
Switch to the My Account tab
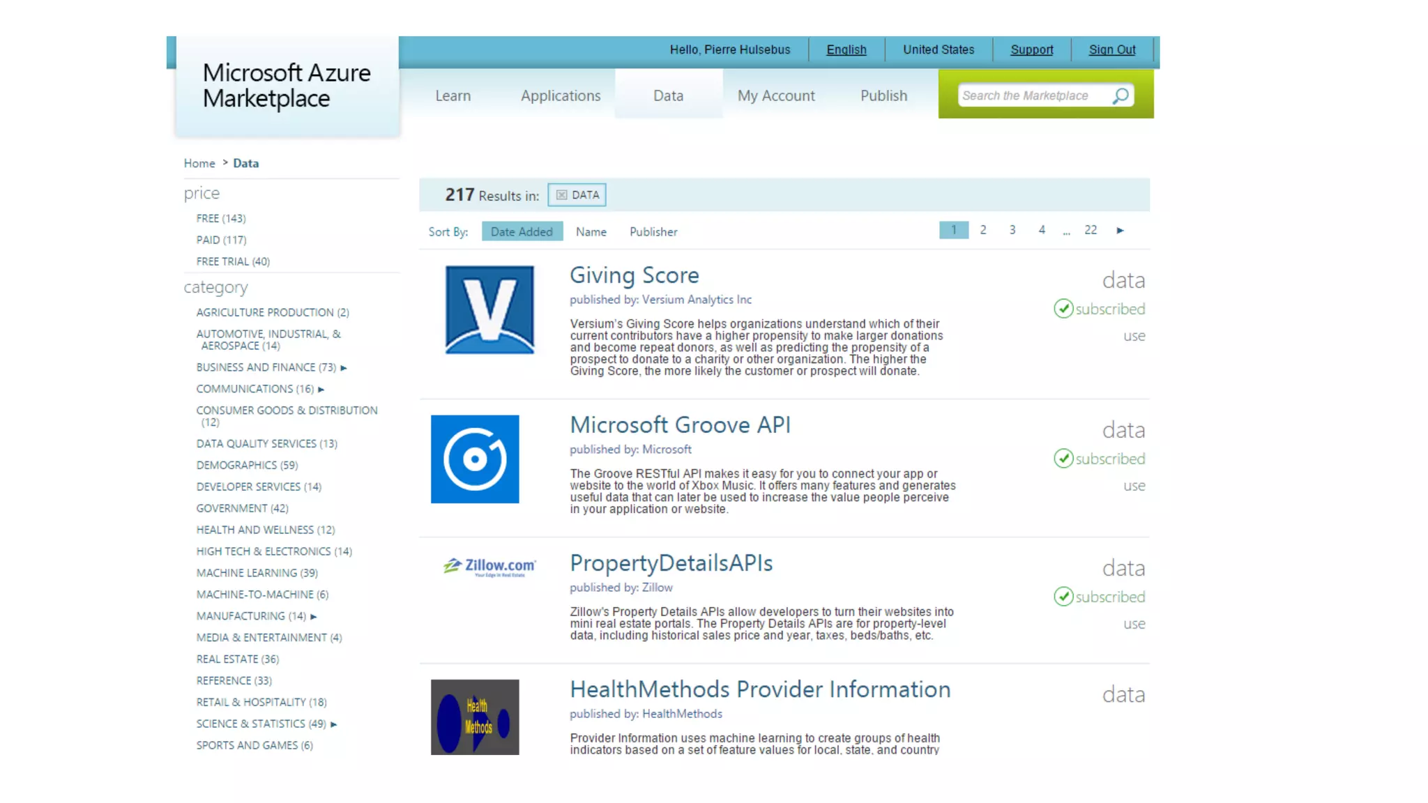[775, 95]
